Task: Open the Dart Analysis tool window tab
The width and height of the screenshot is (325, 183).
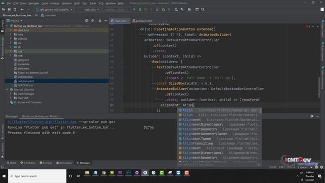Action: click(x=64, y=163)
